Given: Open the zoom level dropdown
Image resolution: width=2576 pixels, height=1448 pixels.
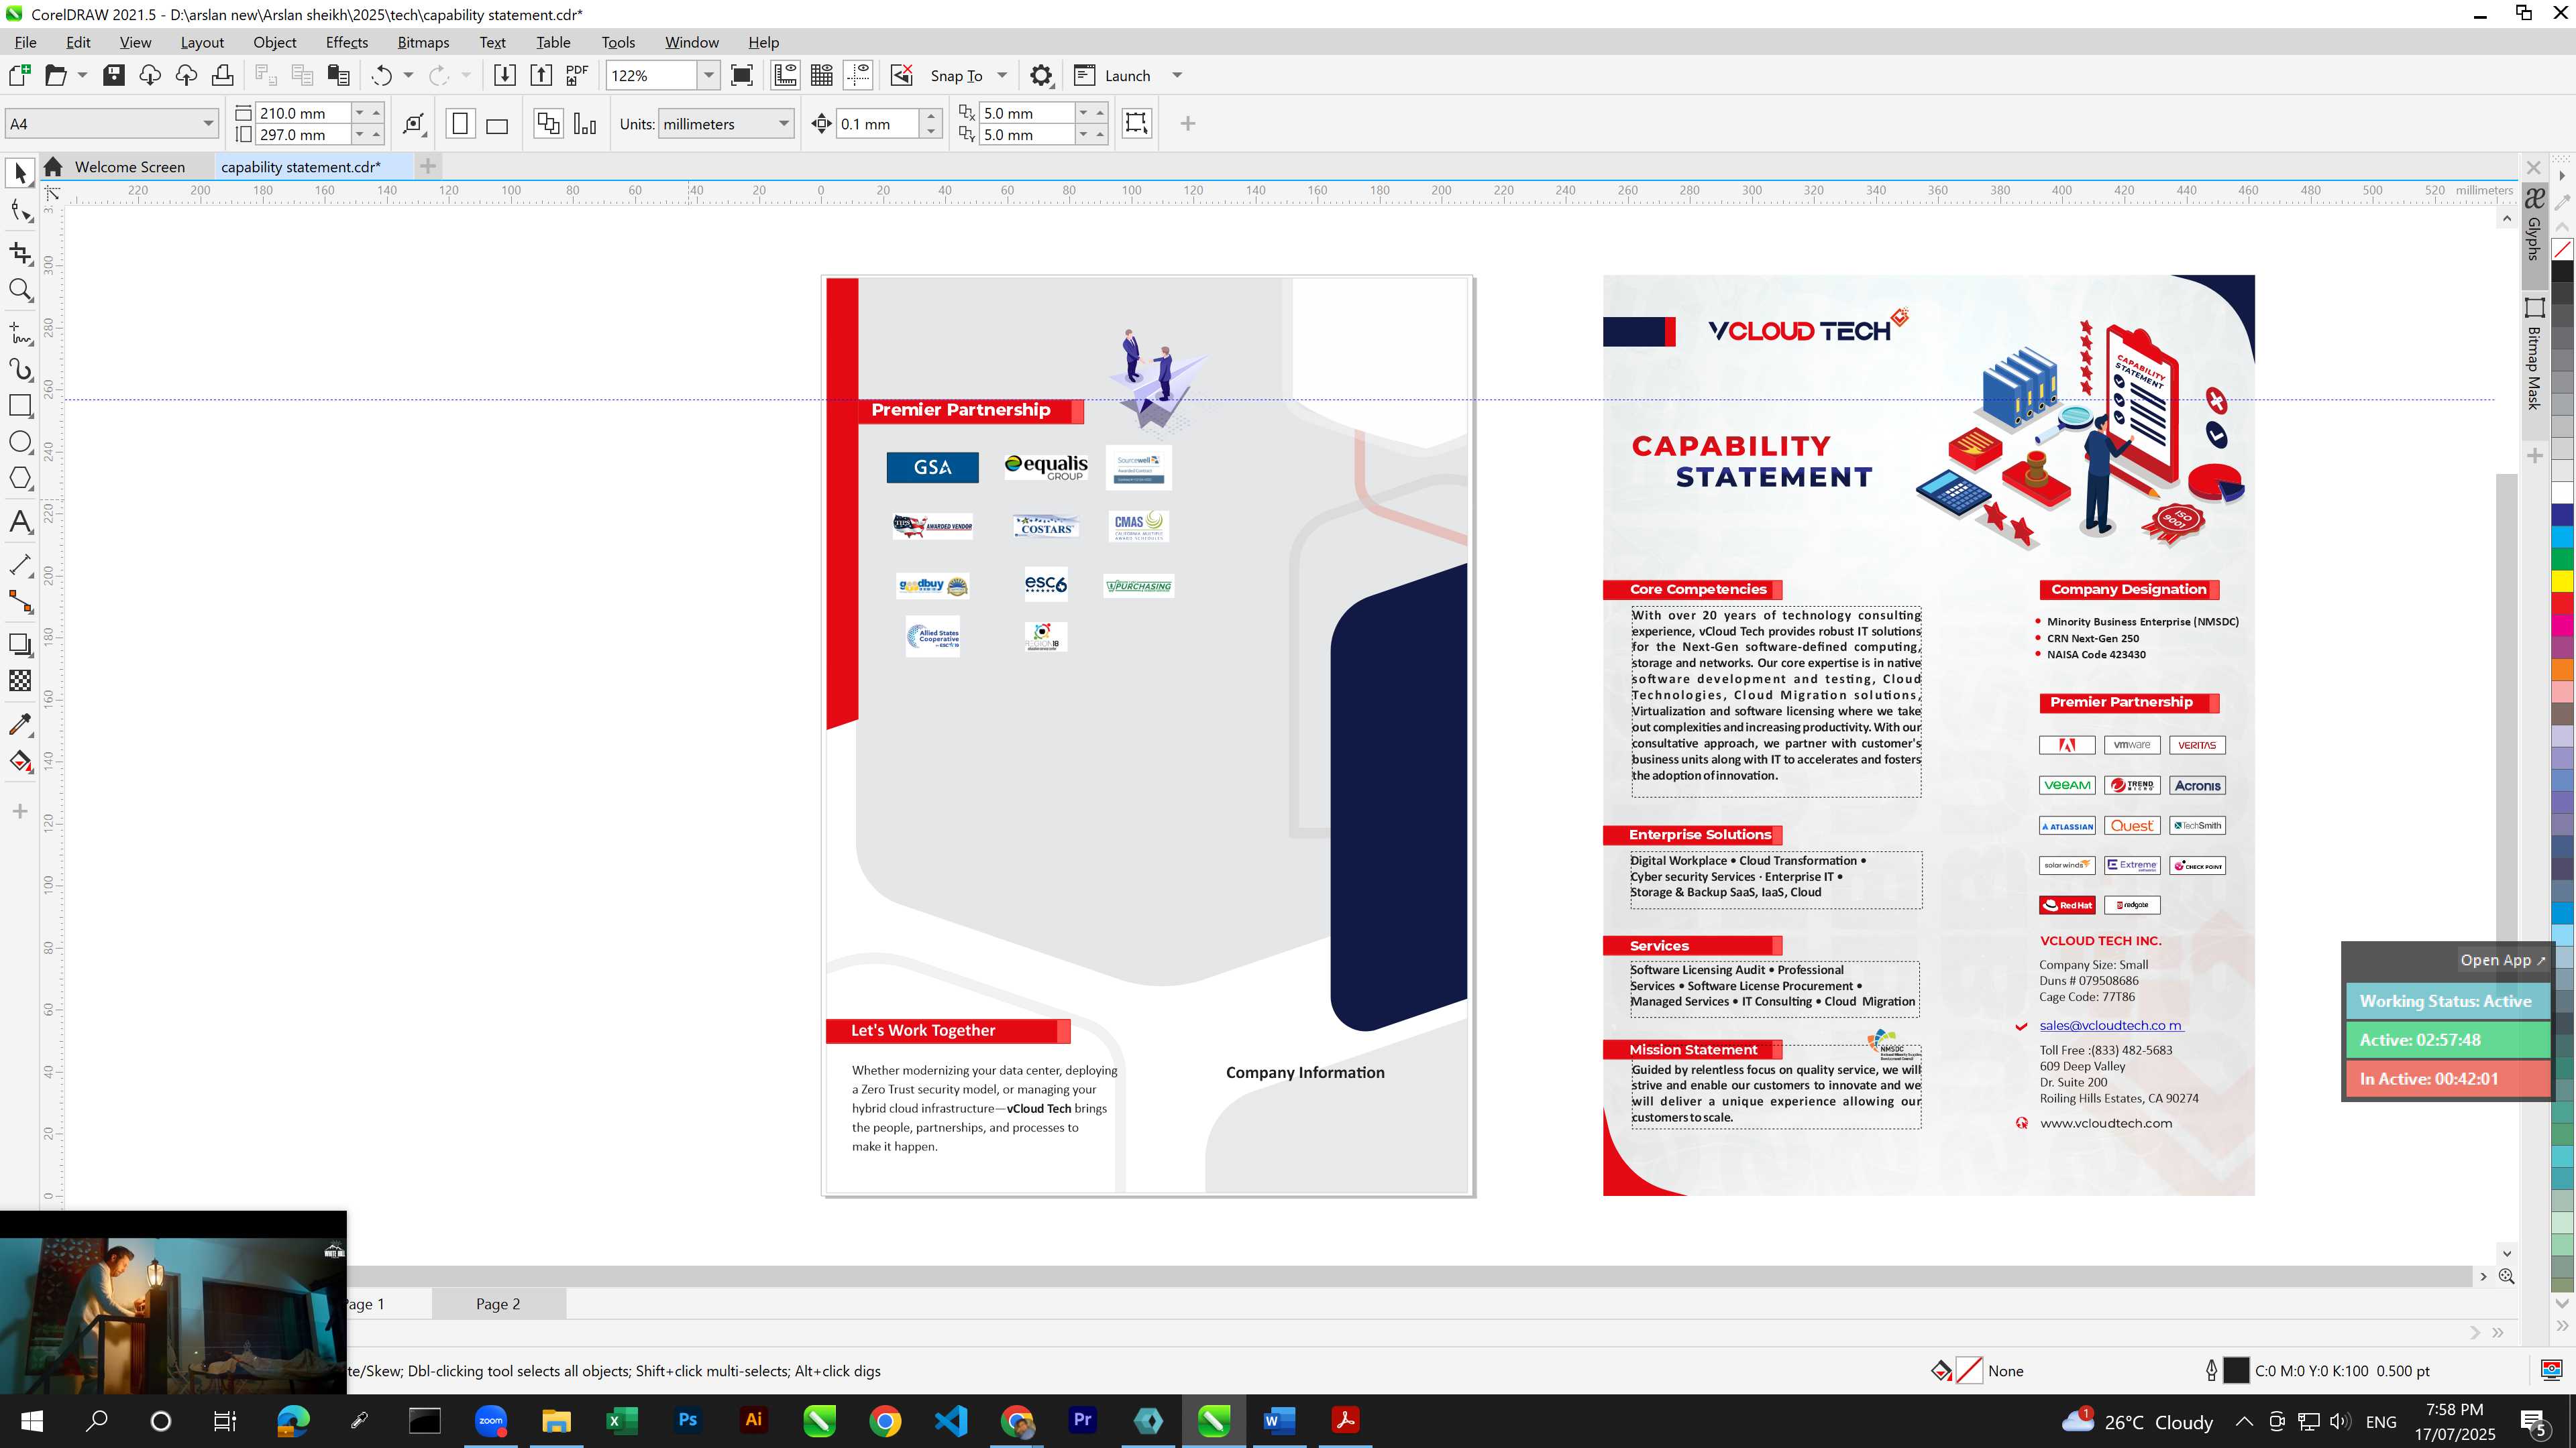Looking at the screenshot, I should (708, 75).
